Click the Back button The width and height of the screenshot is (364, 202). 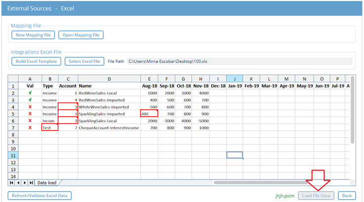click(x=347, y=196)
